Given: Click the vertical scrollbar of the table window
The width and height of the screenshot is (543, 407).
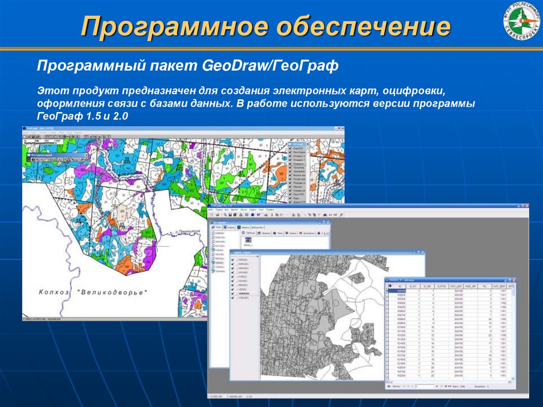Looking at the screenshot, I should coord(513,333).
